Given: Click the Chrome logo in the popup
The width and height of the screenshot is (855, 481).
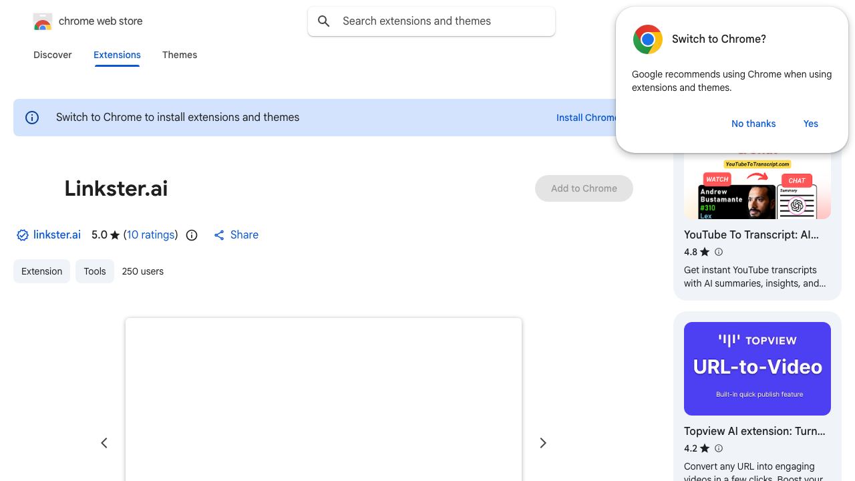Looking at the screenshot, I should click(x=648, y=39).
